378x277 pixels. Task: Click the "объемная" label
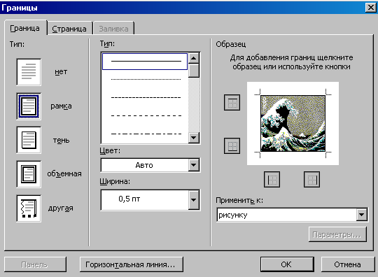coord(64,173)
